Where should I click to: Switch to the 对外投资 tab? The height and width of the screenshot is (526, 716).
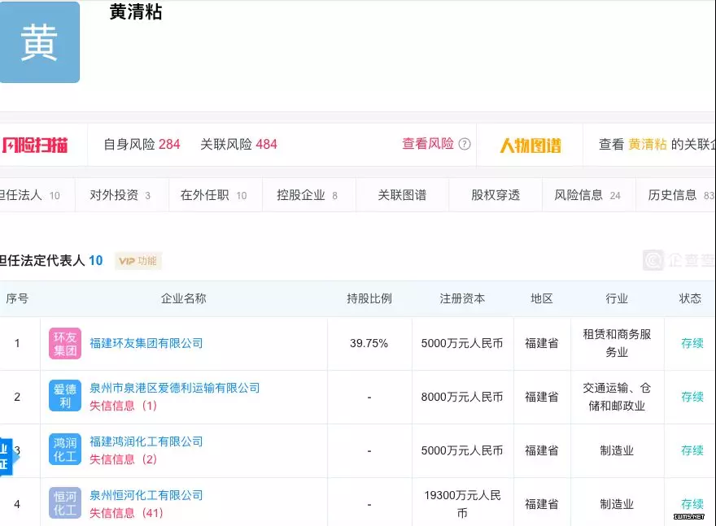point(120,195)
